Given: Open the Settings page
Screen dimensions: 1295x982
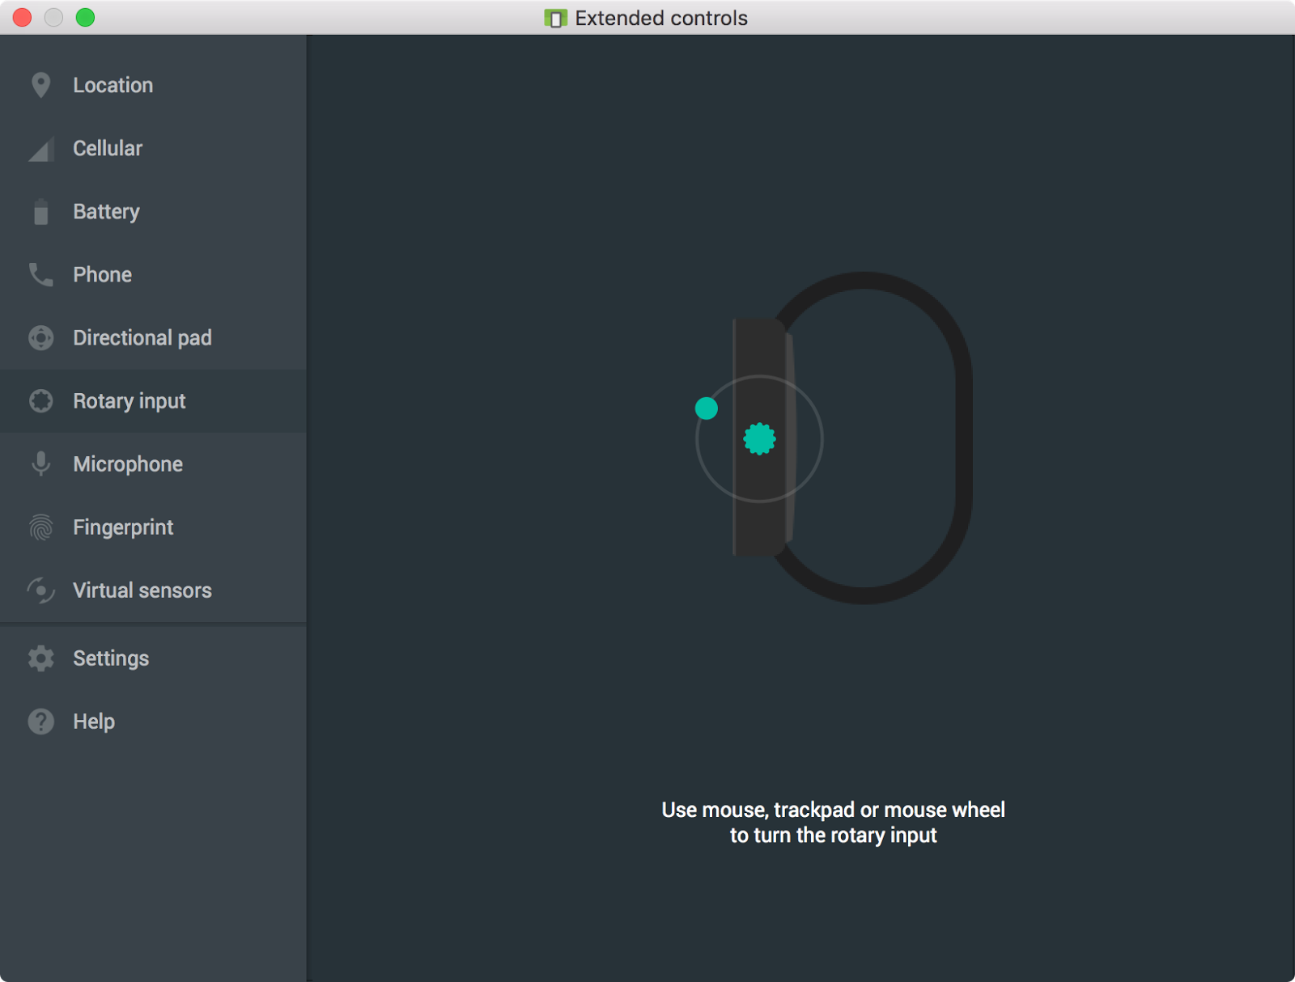Looking at the screenshot, I should [153, 658].
